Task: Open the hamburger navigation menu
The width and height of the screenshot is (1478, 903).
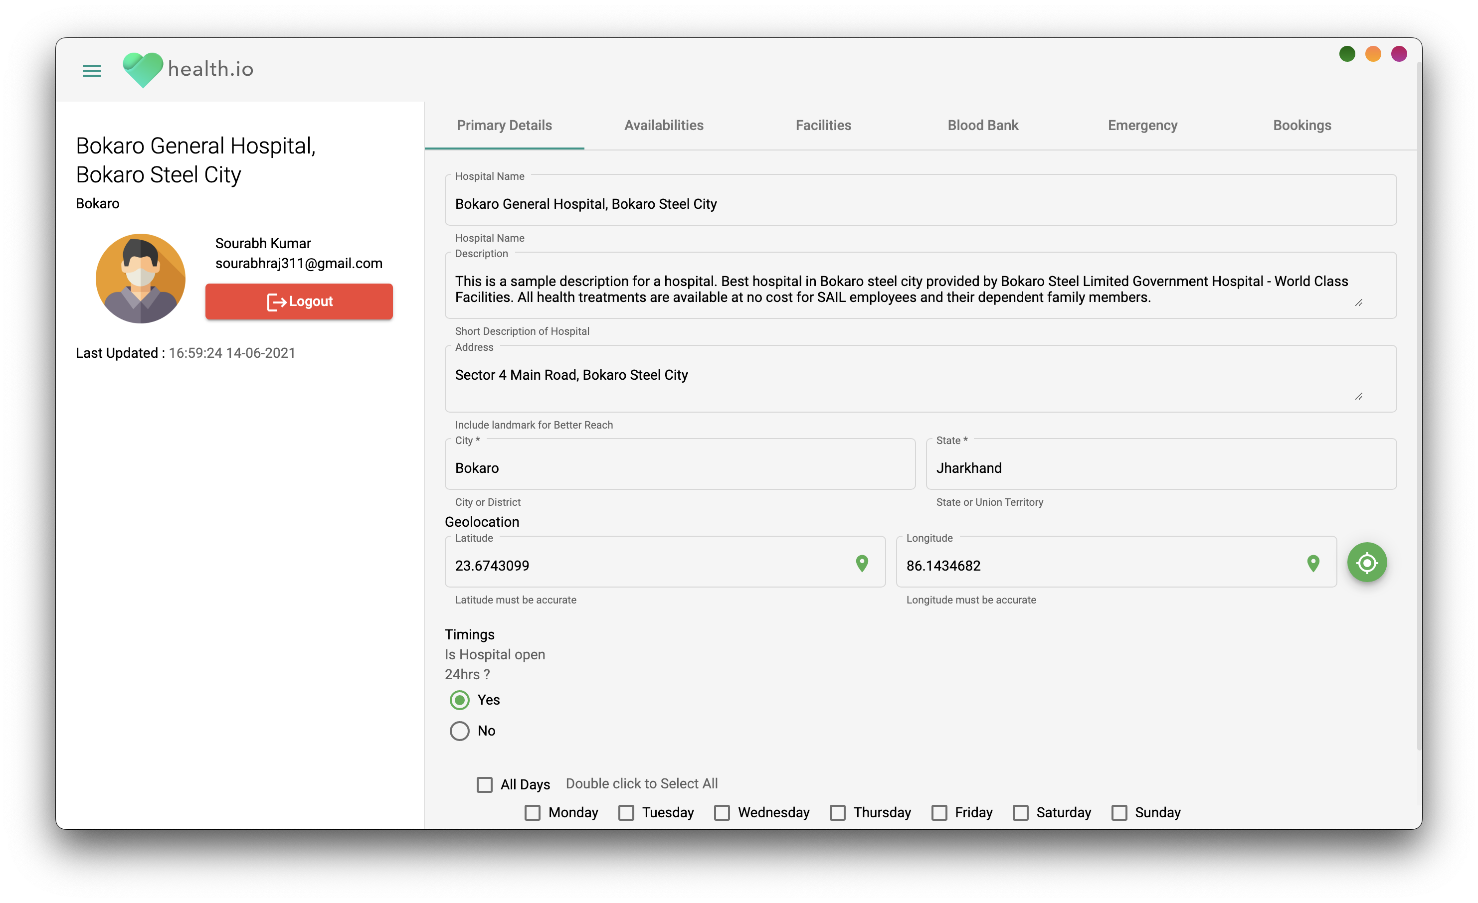Action: pyautogui.click(x=92, y=70)
